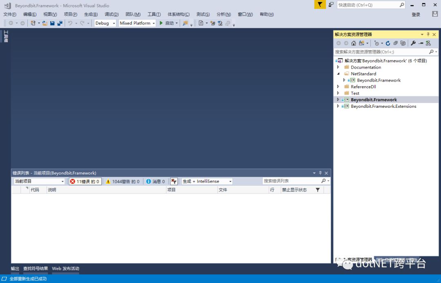
Task: Expand the Documentation folder node
Action: click(339, 67)
